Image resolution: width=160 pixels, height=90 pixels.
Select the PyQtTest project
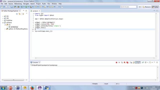pos(9,20)
